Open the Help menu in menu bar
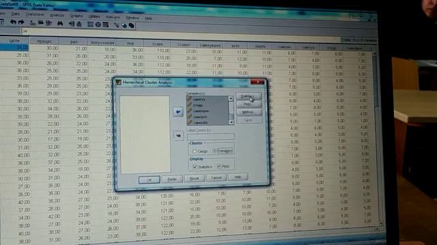 (149, 18)
